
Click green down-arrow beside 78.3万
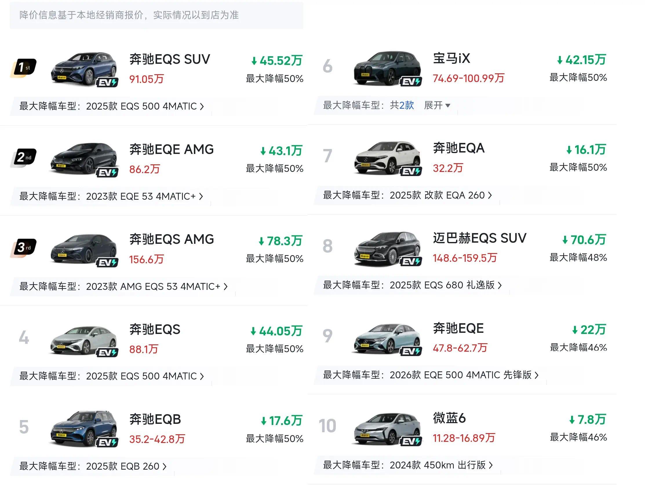(x=261, y=241)
